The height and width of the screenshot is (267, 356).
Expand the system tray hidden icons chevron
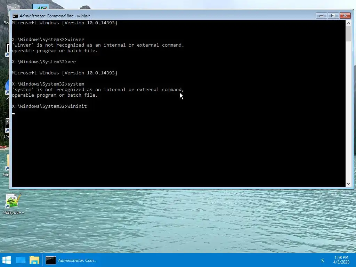(x=322, y=260)
